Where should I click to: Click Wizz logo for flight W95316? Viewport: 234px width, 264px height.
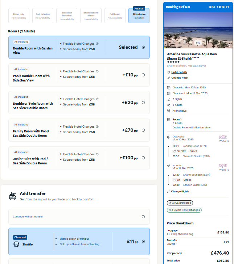click(x=223, y=166)
